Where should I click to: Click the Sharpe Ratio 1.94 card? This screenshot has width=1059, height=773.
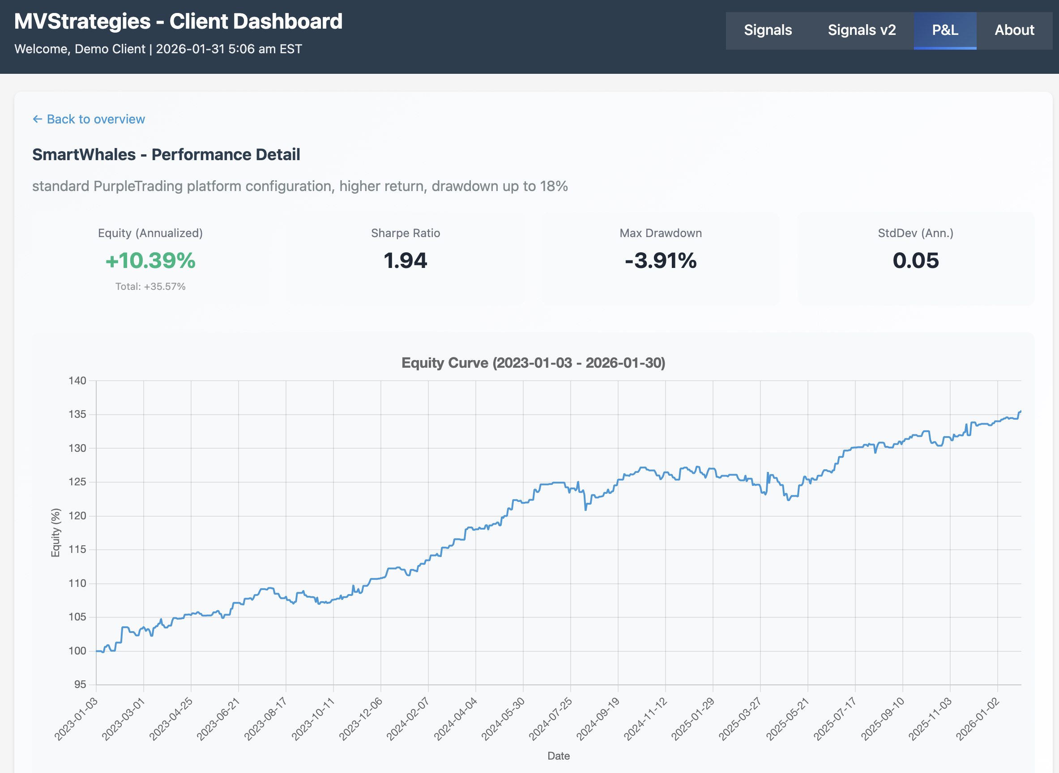pos(406,260)
